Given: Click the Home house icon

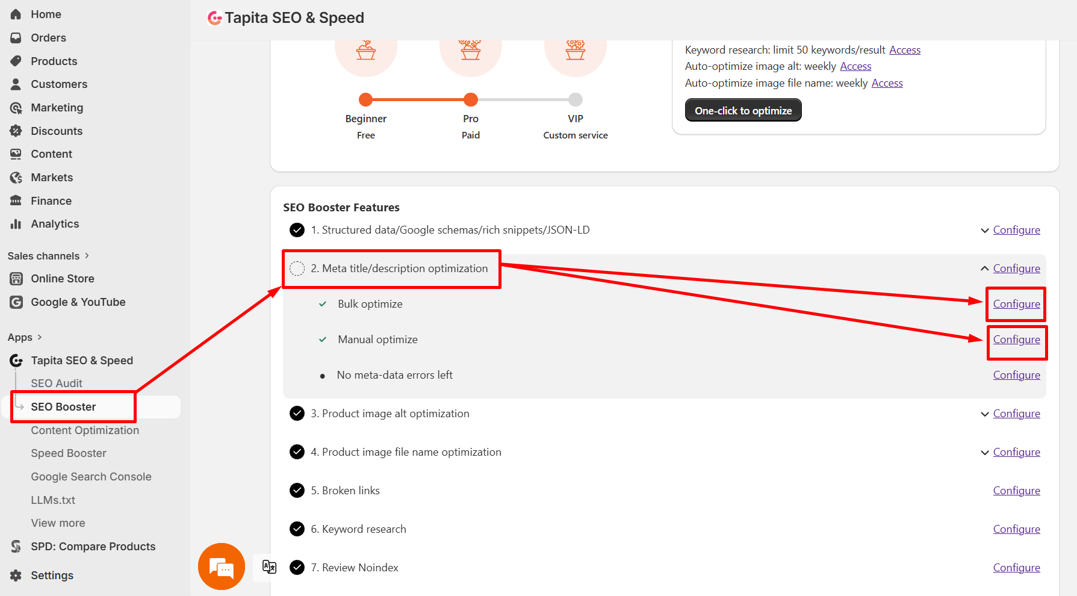Looking at the screenshot, I should [16, 14].
